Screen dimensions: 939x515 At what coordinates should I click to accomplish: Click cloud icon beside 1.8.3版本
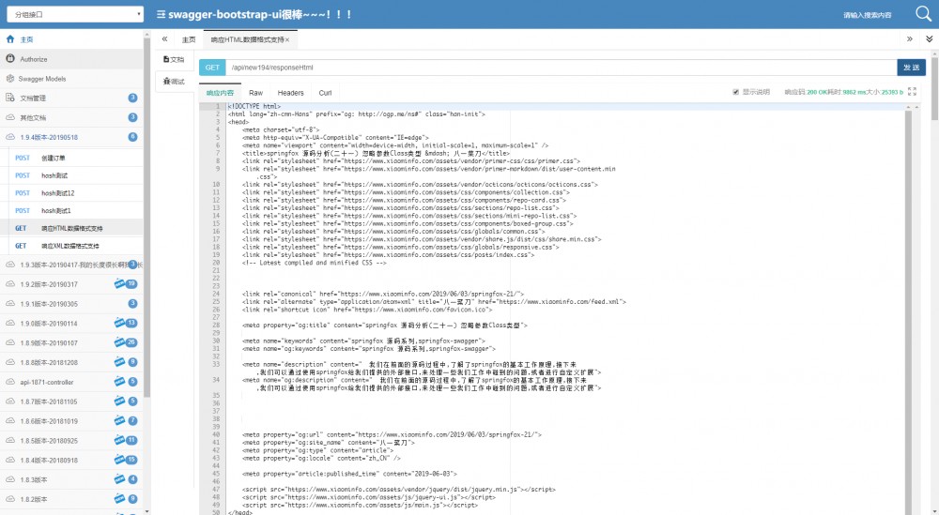(x=10, y=479)
